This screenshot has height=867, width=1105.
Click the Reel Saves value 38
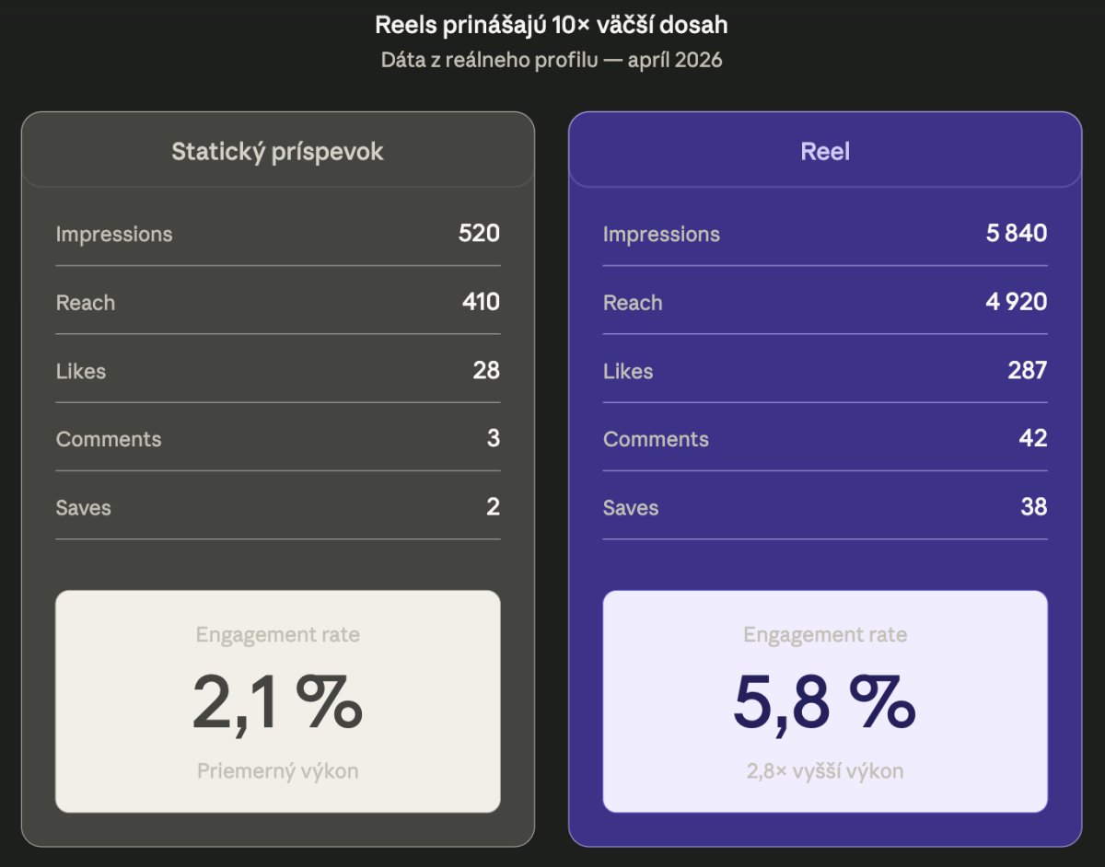tap(1033, 507)
